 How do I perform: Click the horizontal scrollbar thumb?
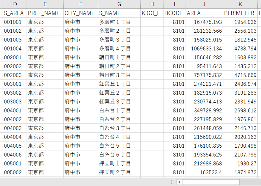coord(211,182)
